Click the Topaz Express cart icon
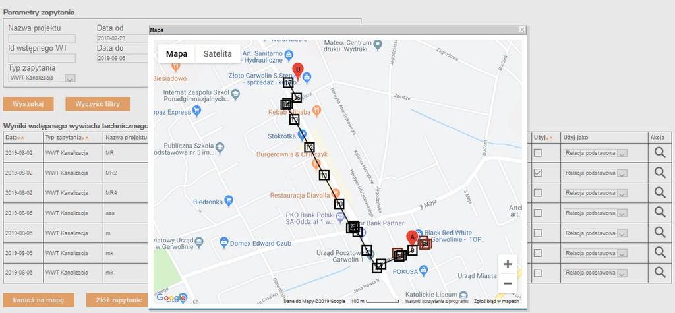Image resolution: width=675 pixels, height=313 pixels. 197,111
